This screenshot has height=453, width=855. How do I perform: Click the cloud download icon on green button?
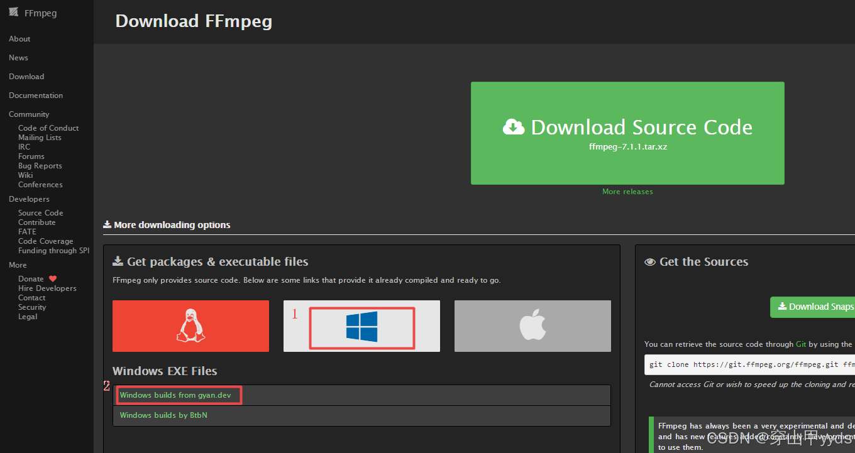click(x=514, y=127)
